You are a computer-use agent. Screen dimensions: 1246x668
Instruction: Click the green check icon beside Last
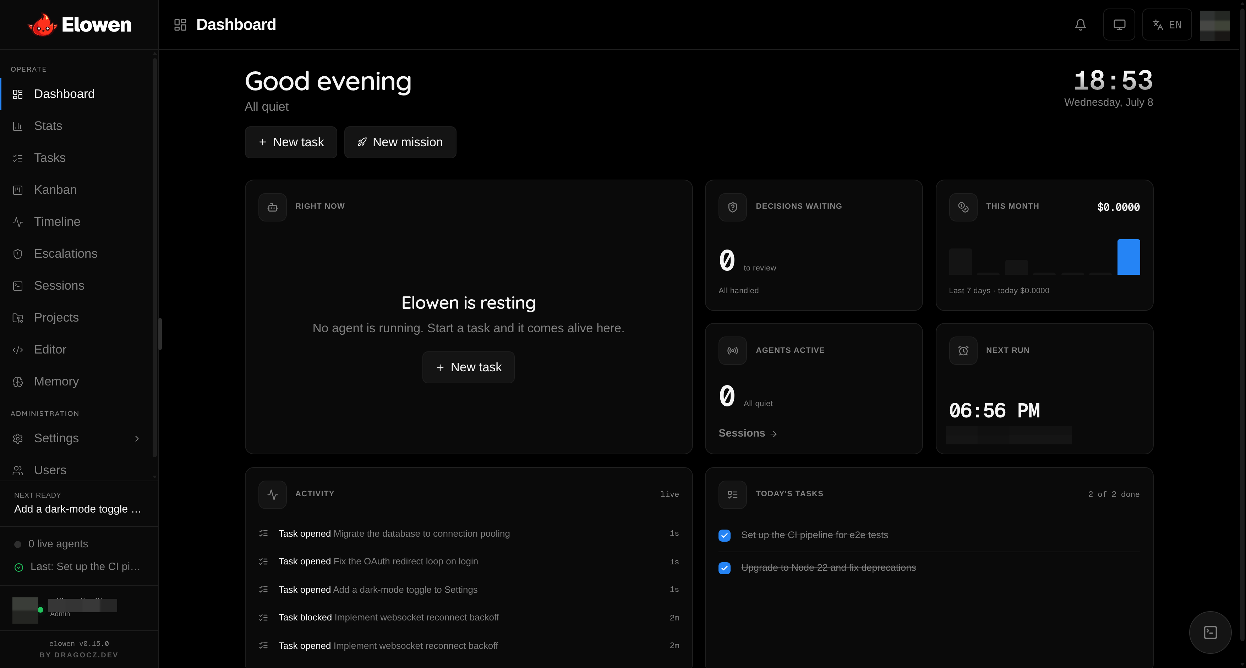[18, 568]
